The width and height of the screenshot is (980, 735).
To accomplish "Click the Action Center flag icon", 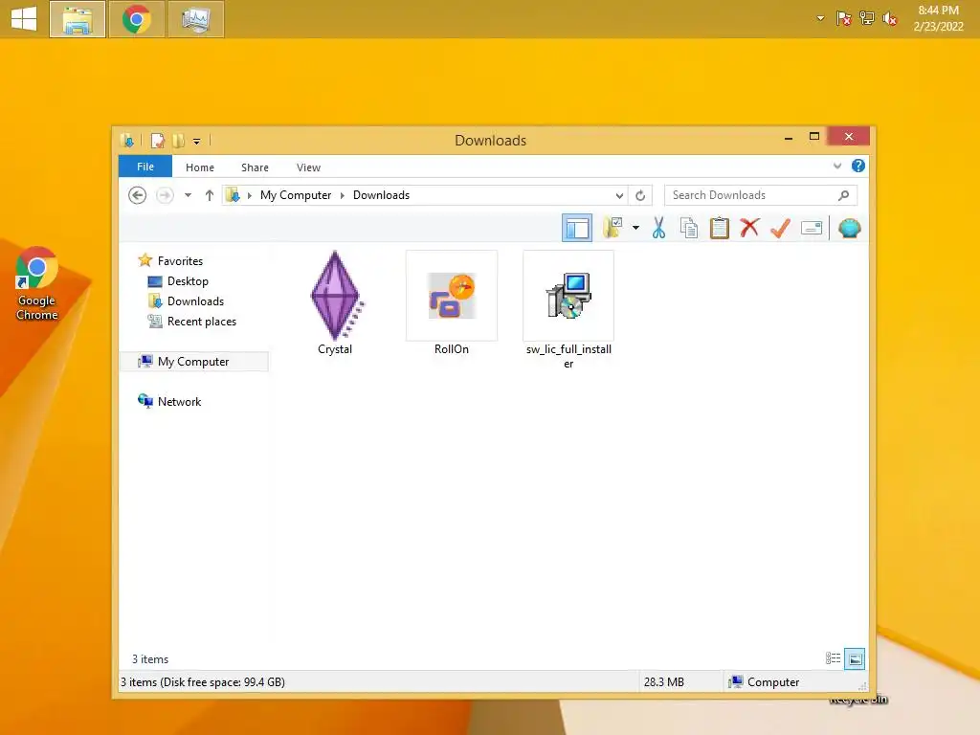I will coord(843,18).
